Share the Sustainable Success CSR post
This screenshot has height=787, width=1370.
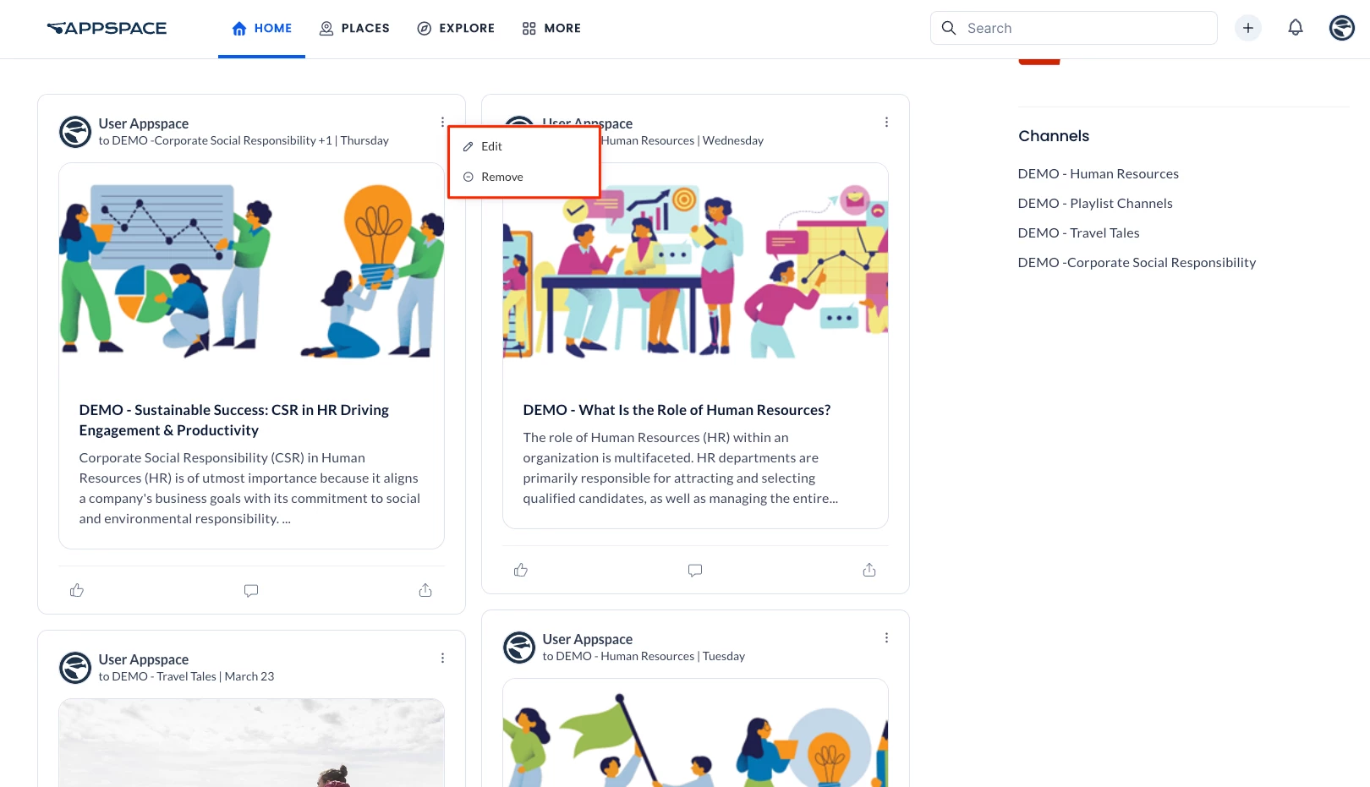pyautogui.click(x=425, y=590)
